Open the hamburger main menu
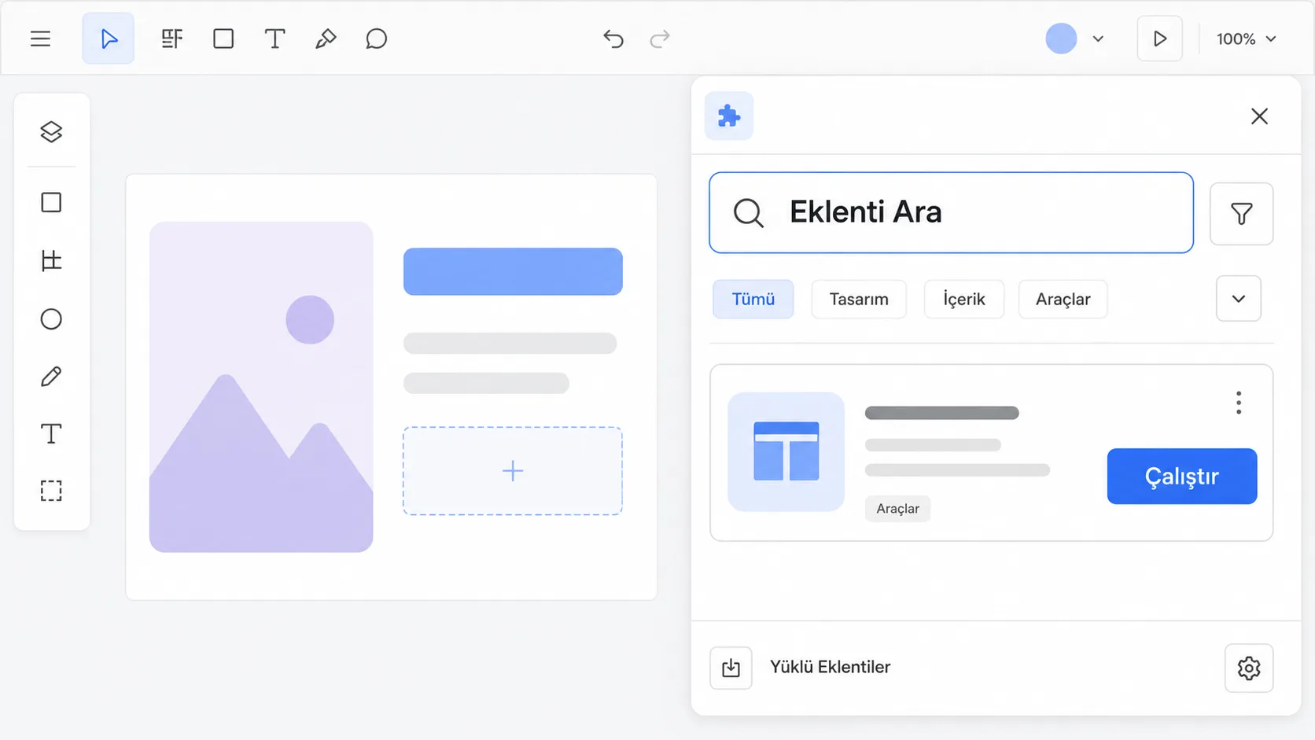1315x740 pixels. point(40,39)
